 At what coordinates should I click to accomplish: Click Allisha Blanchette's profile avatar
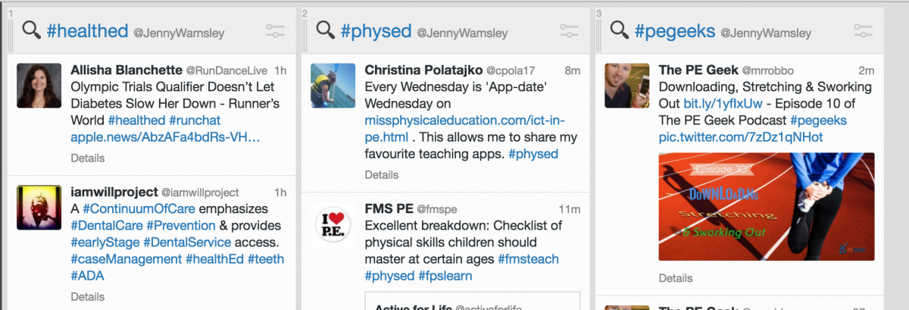39,86
